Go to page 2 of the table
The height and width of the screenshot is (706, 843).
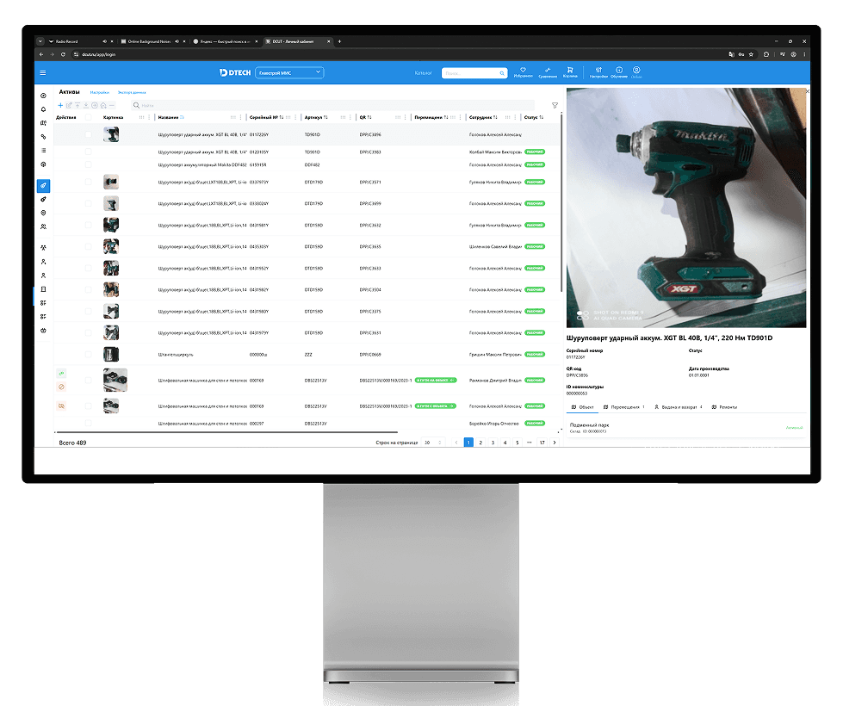coord(480,443)
